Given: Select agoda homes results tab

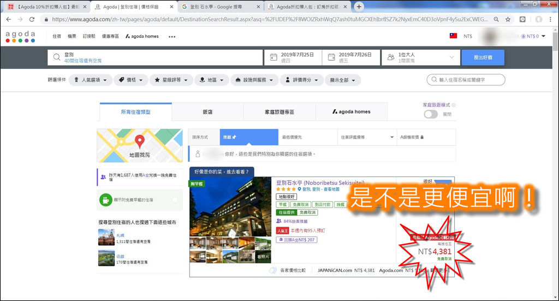Looking at the screenshot, I should pos(352,111).
